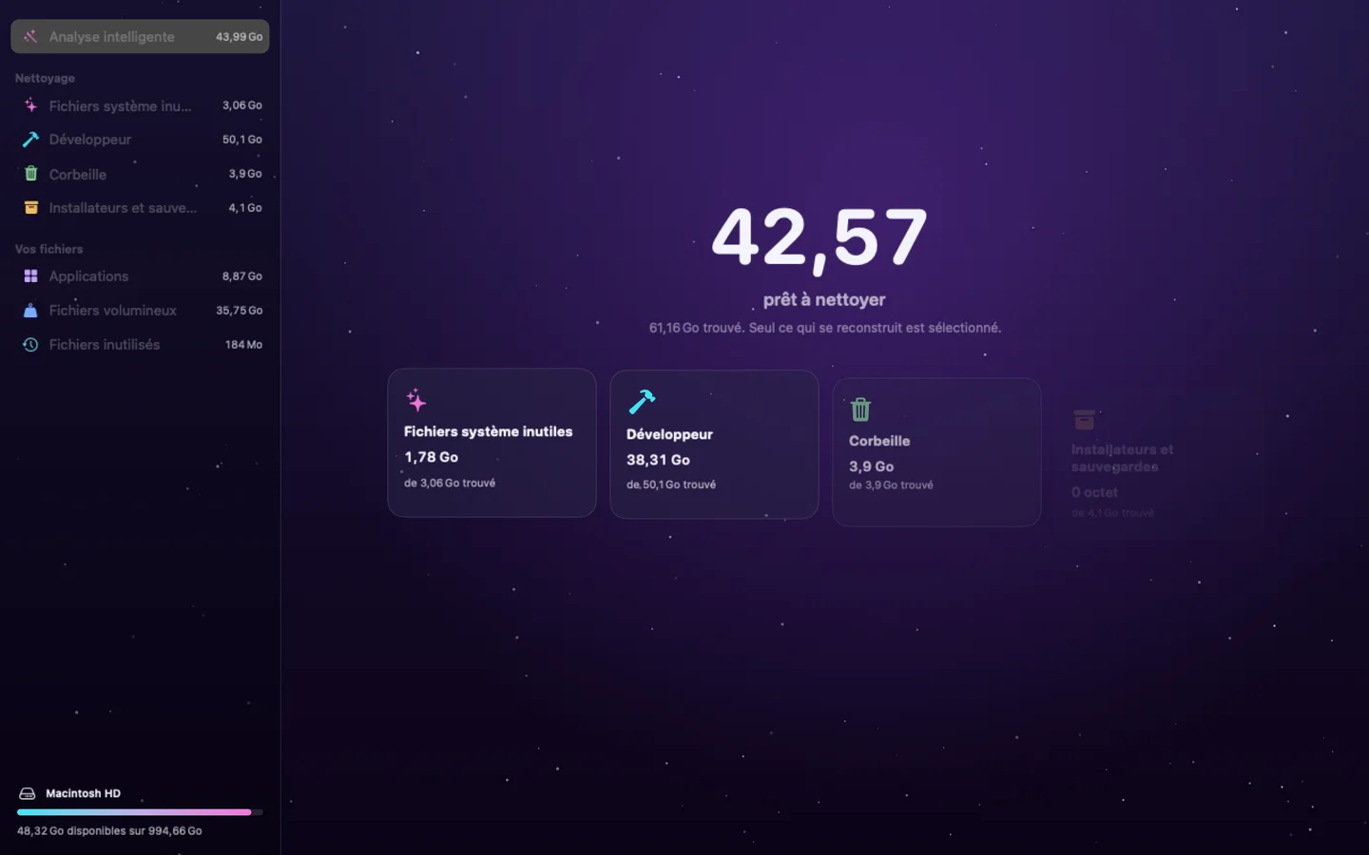
Task: Click the grid icon beside Applications
Action: (30, 275)
